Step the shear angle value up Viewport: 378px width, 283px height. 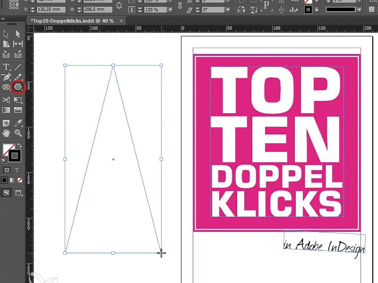tap(198, 8)
